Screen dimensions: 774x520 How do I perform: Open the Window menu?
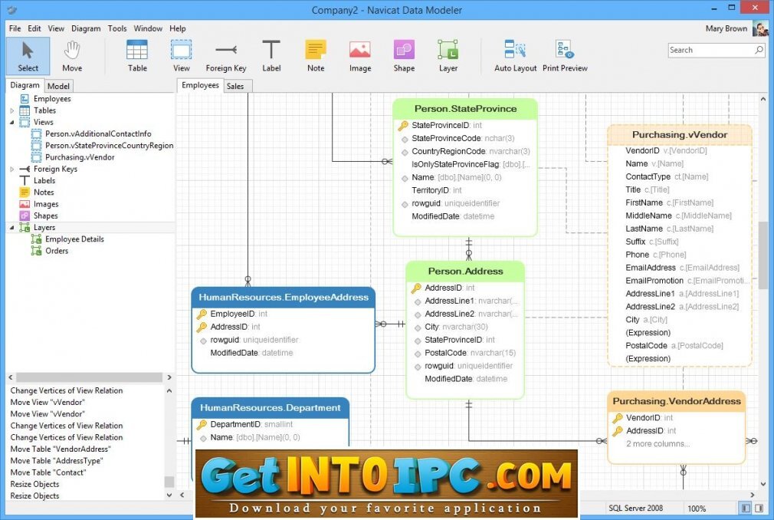tap(148, 28)
